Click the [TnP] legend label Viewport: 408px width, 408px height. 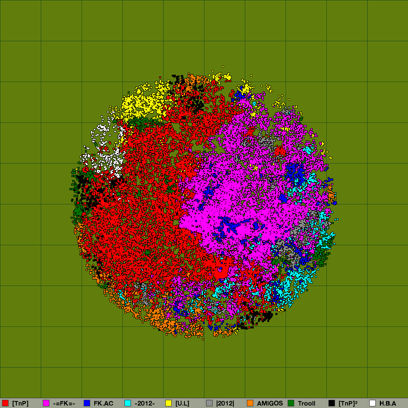pos(20,404)
